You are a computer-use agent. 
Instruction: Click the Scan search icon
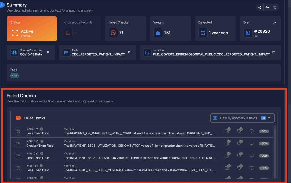tap(248, 33)
